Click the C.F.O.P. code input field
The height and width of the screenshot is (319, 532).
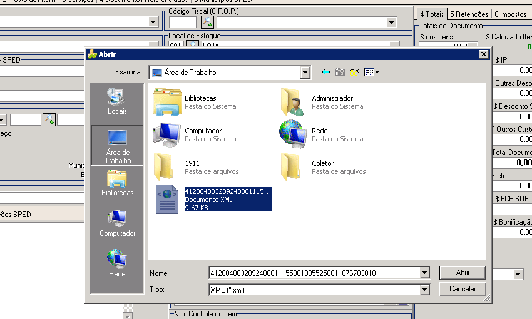[183, 23]
